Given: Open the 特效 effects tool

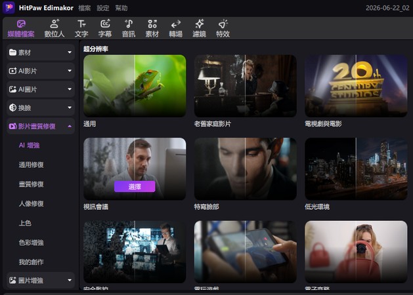Looking at the screenshot, I should pyautogui.click(x=223, y=28).
